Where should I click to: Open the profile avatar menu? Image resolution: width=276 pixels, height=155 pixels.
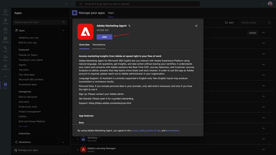coord(270,4)
